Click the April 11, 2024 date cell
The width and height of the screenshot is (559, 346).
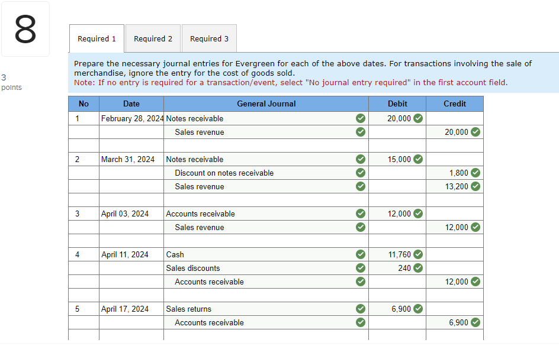131,254
